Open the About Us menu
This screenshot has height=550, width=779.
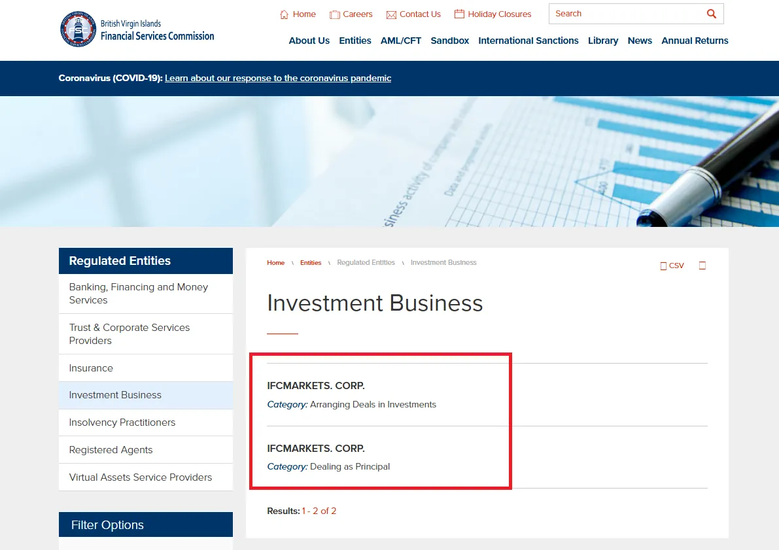309,41
